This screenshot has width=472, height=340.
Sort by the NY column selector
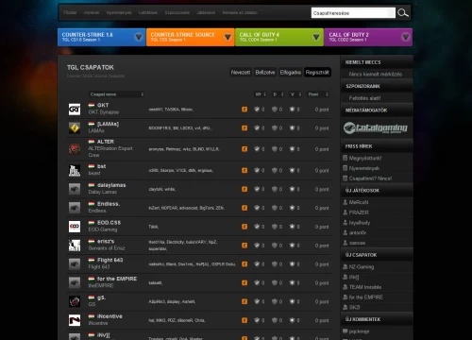261,94
